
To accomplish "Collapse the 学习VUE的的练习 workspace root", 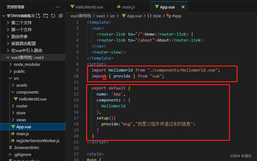I will (x=3, y=16).
